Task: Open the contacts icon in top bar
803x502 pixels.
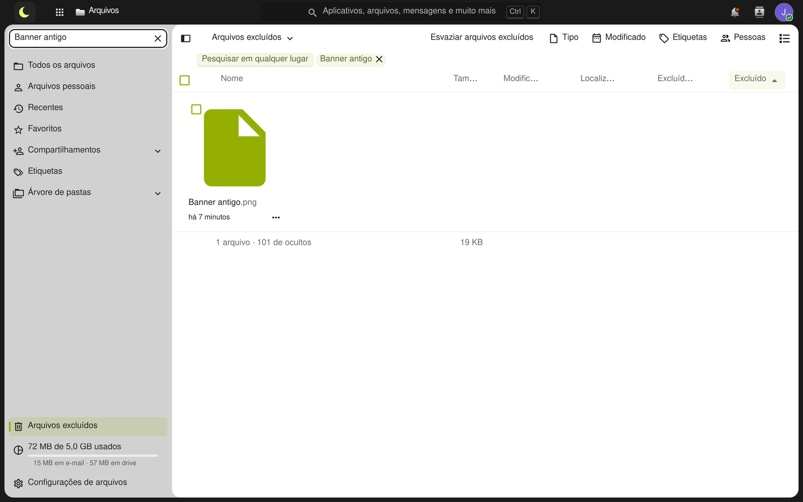Action: 759,12
